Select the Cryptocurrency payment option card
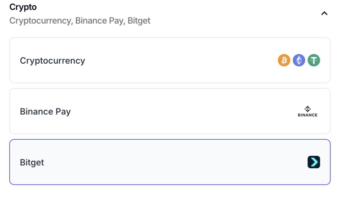 pyautogui.click(x=170, y=60)
